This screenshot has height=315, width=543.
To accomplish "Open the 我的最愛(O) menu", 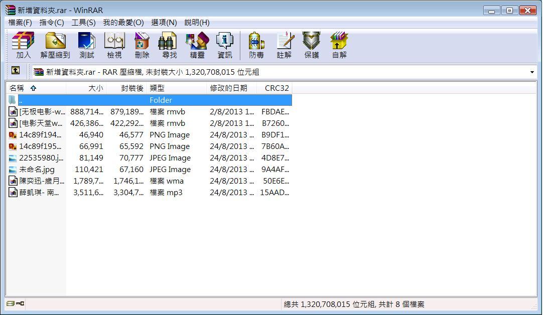I will pyautogui.click(x=123, y=23).
